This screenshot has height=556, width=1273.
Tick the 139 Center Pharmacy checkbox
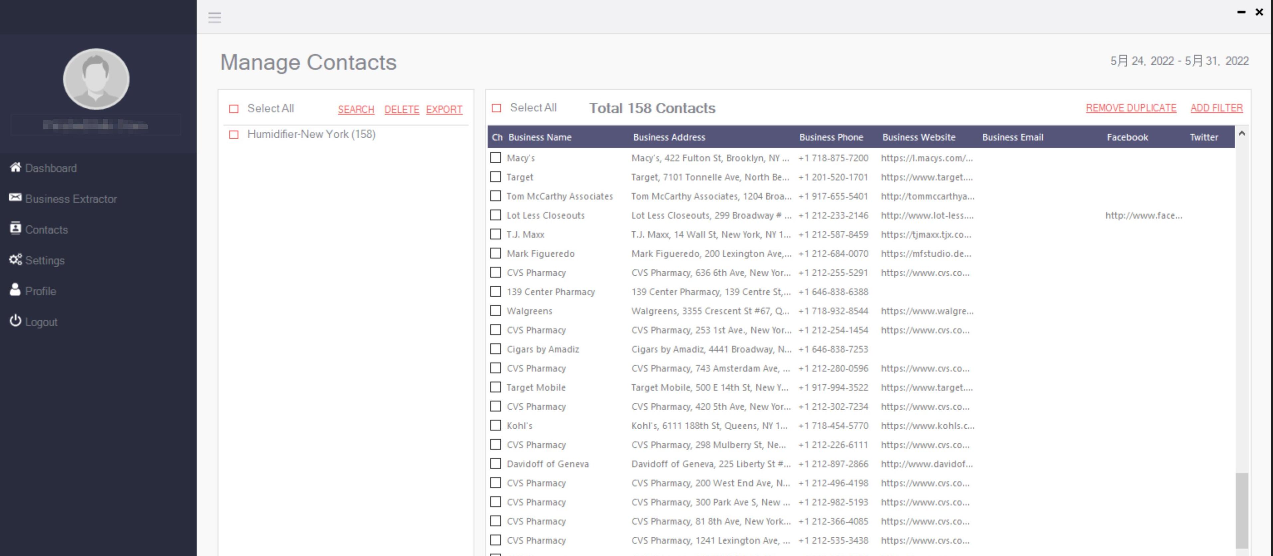coord(495,291)
